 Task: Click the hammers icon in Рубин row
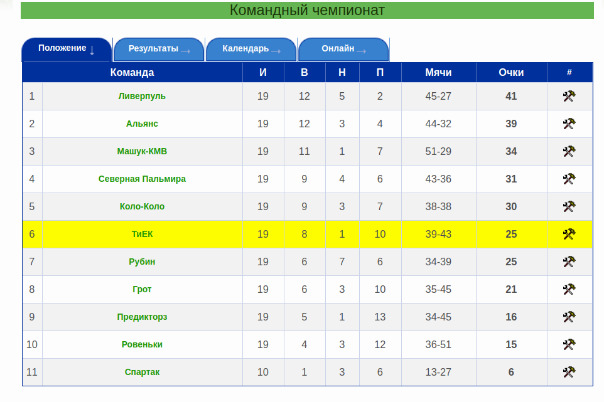tap(569, 262)
